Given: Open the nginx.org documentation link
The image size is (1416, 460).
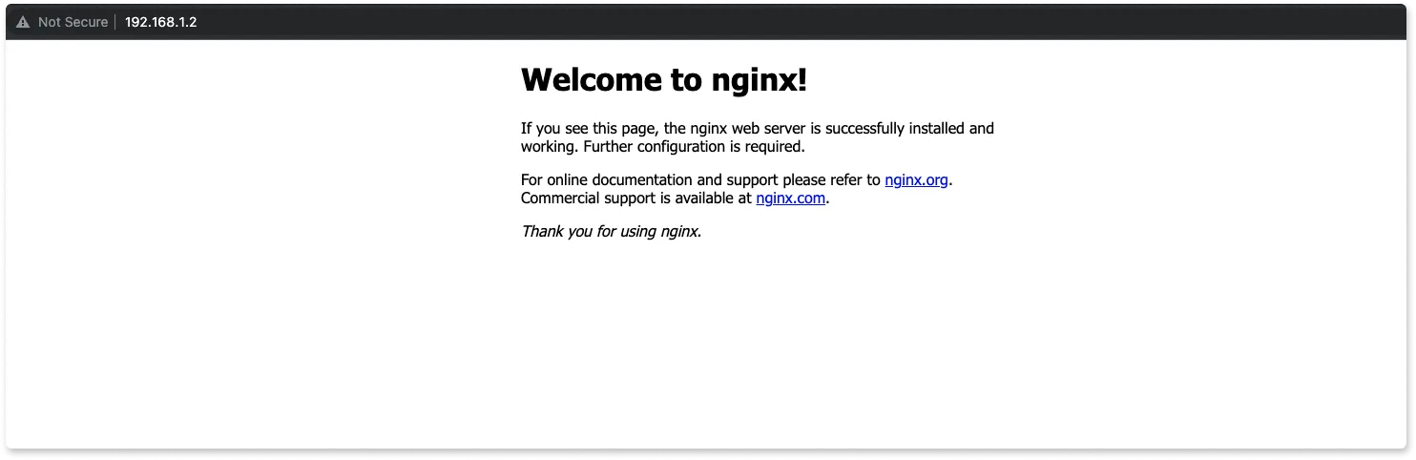Looking at the screenshot, I should coord(916,179).
